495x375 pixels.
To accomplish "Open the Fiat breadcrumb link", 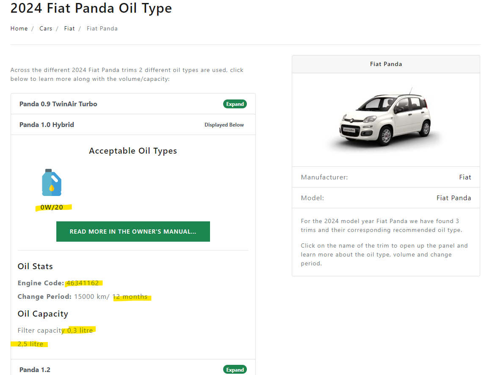I will pyautogui.click(x=69, y=28).
